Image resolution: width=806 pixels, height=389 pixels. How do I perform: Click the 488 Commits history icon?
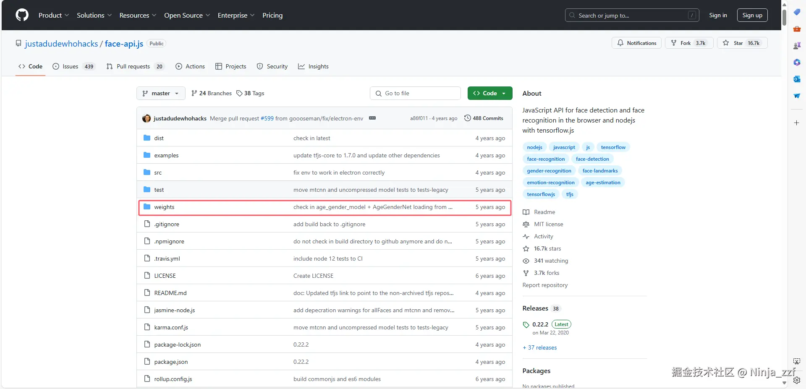[x=467, y=118]
